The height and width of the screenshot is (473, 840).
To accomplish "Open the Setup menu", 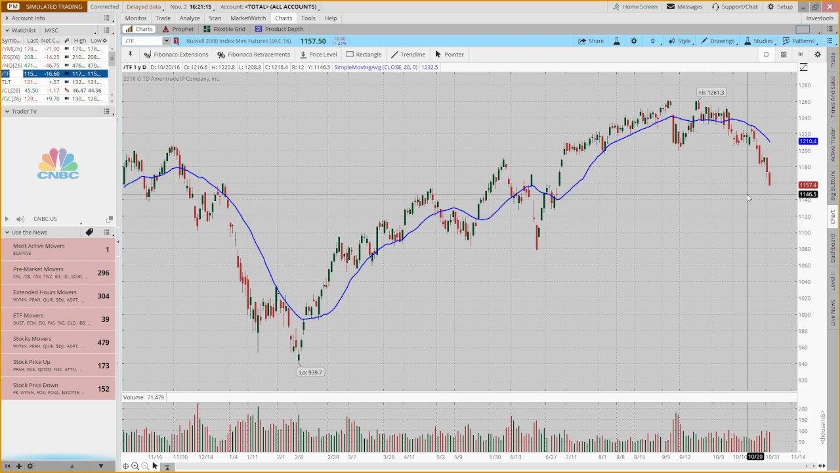I will (780, 7).
